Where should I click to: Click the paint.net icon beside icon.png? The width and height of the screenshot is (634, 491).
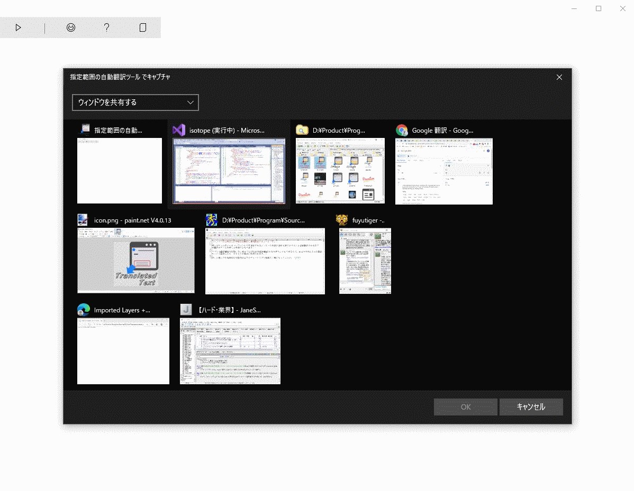[83, 220]
